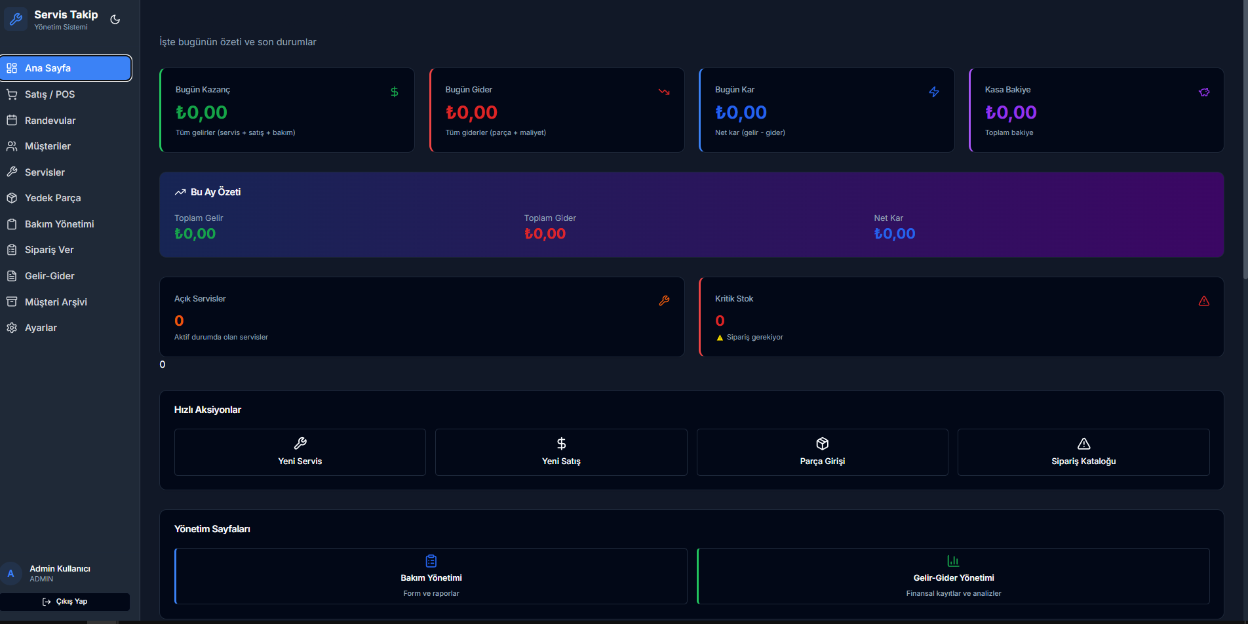
Task: Click the Bugün Kar ₺0,00 value
Action: pyautogui.click(x=741, y=113)
